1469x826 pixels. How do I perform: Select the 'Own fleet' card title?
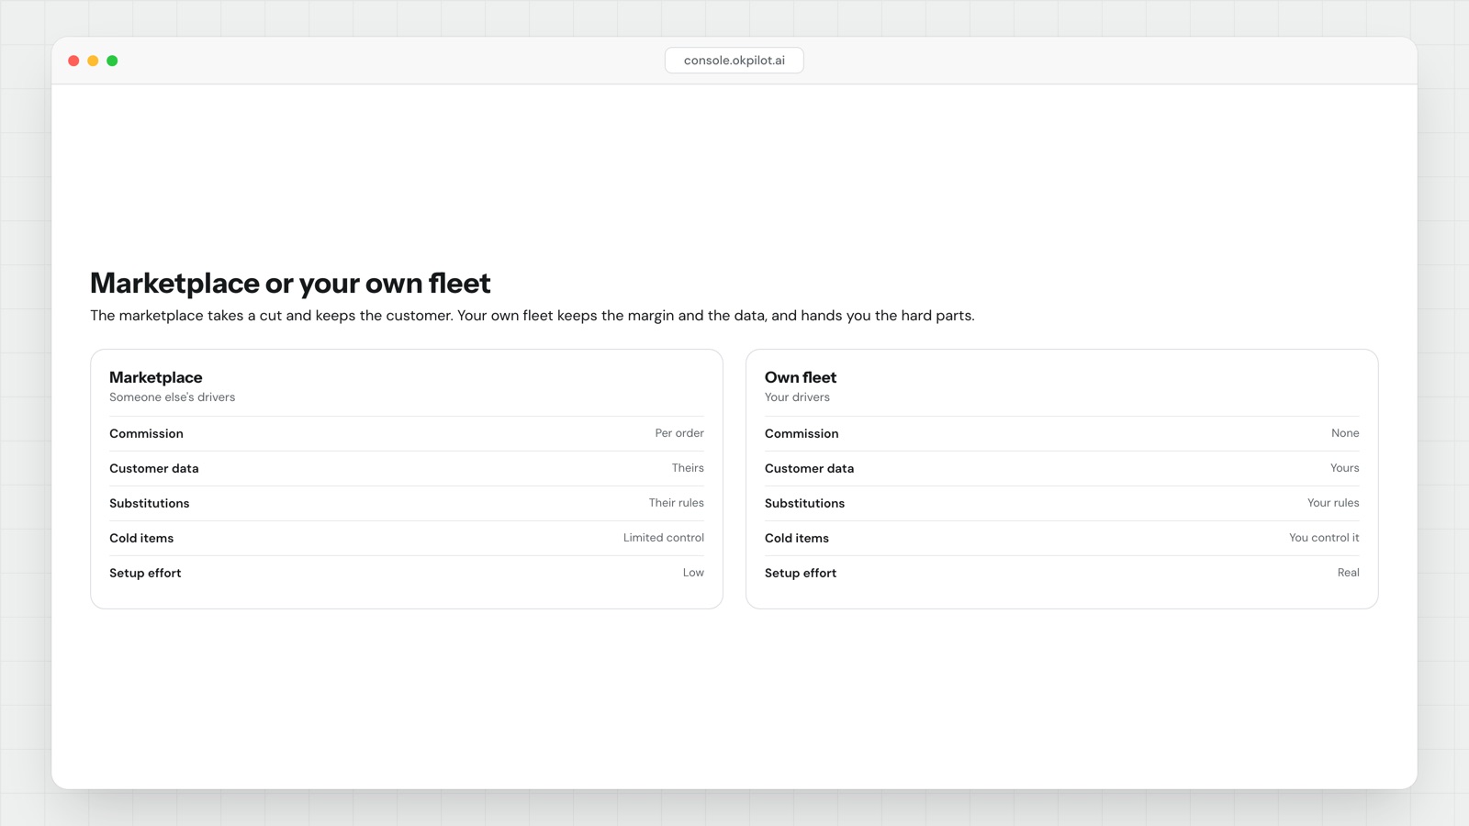click(x=801, y=377)
